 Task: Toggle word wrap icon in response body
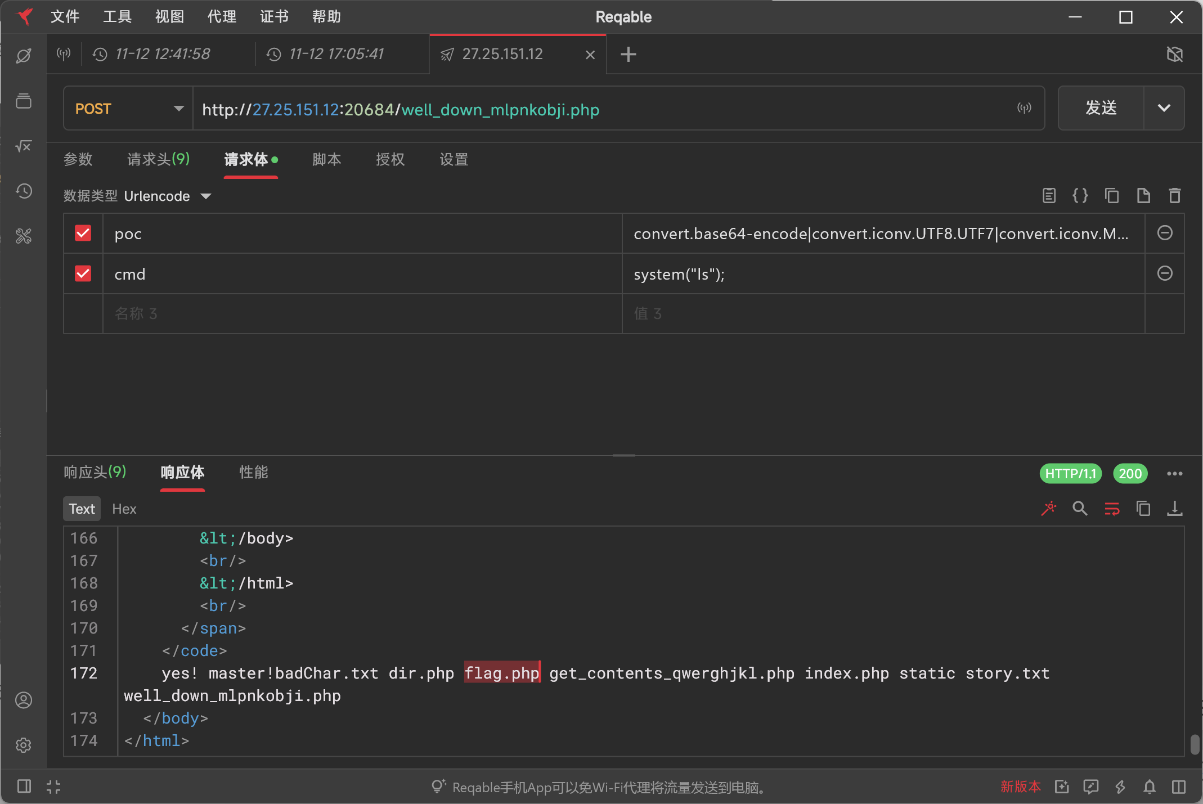pyautogui.click(x=1112, y=509)
